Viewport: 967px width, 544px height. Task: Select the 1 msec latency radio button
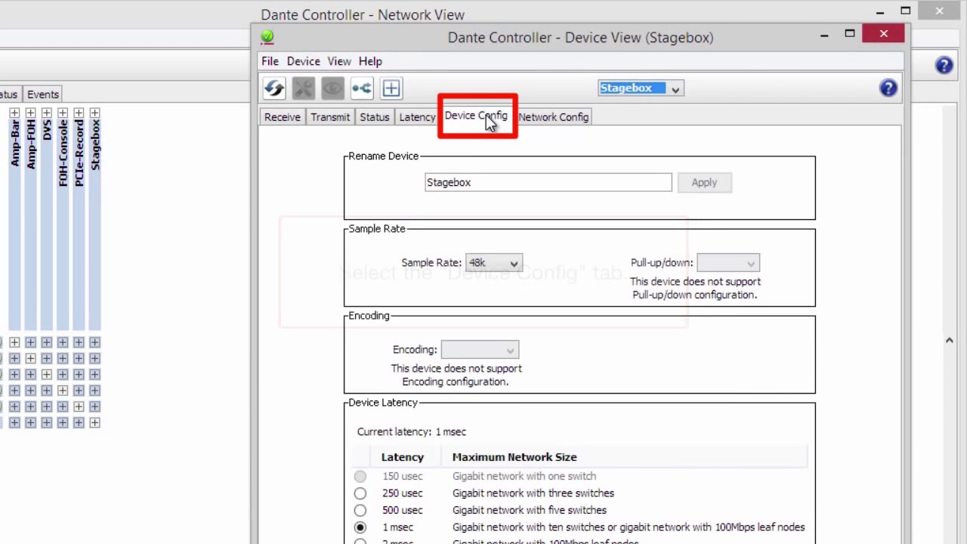click(x=360, y=527)
